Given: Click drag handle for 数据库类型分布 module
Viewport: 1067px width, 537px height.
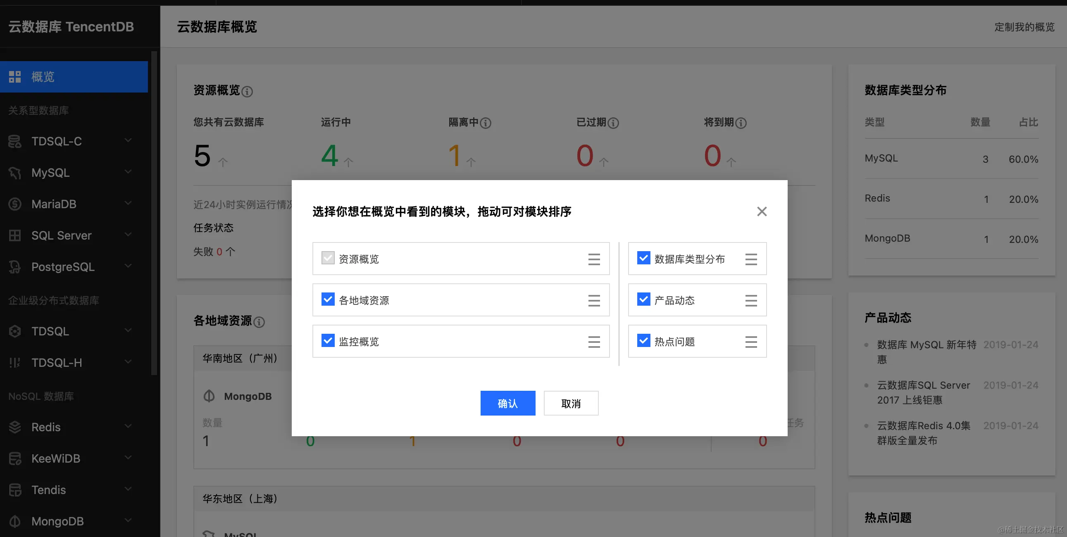Looking at the screenshot, I should click(x=751, y=259).
